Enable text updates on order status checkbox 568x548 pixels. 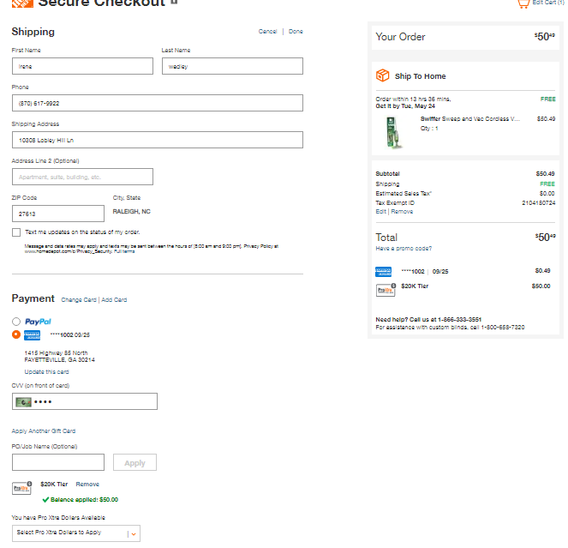coord(16,232)
